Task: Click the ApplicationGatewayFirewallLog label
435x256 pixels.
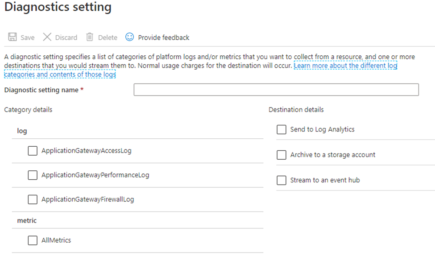Action: [x=87, y=199]
